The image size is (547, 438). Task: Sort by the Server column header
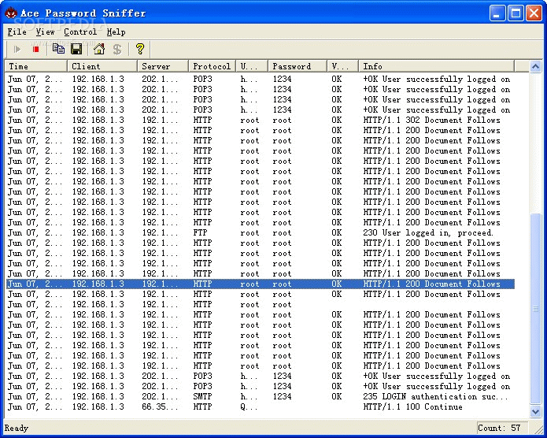coord(163,66)
